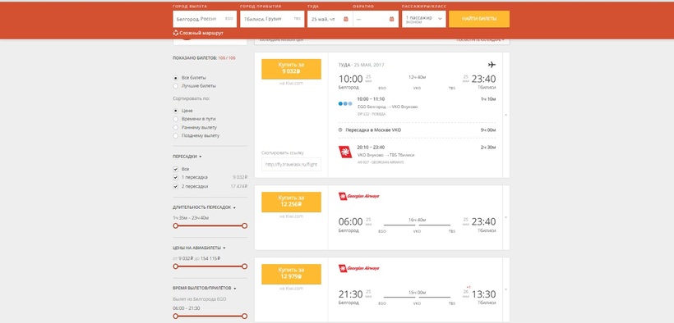This screenshot has width=674, height=323.
Task: Uncheck the 2 пересадки checkbox
Action: click(175, 187)
